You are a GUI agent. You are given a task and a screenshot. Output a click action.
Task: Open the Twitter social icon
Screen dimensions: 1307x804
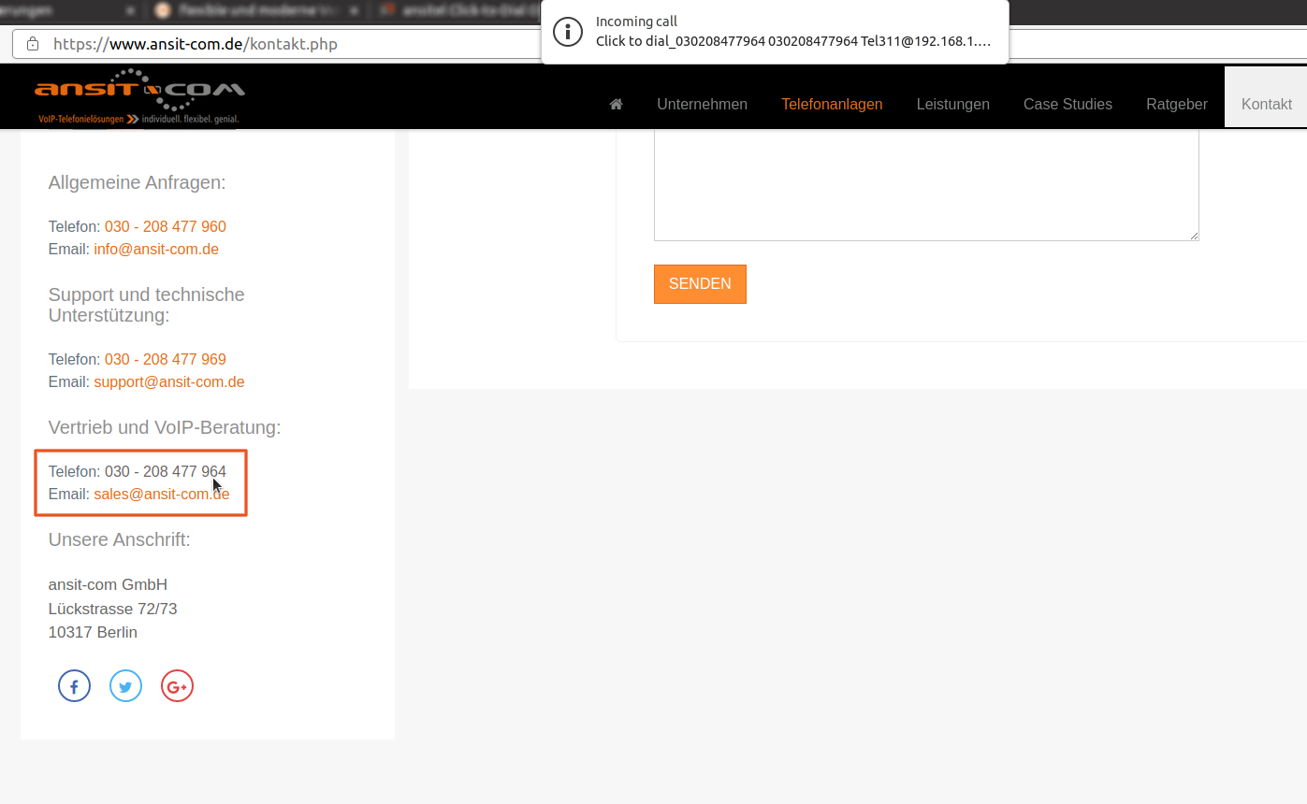pos(125,687)
